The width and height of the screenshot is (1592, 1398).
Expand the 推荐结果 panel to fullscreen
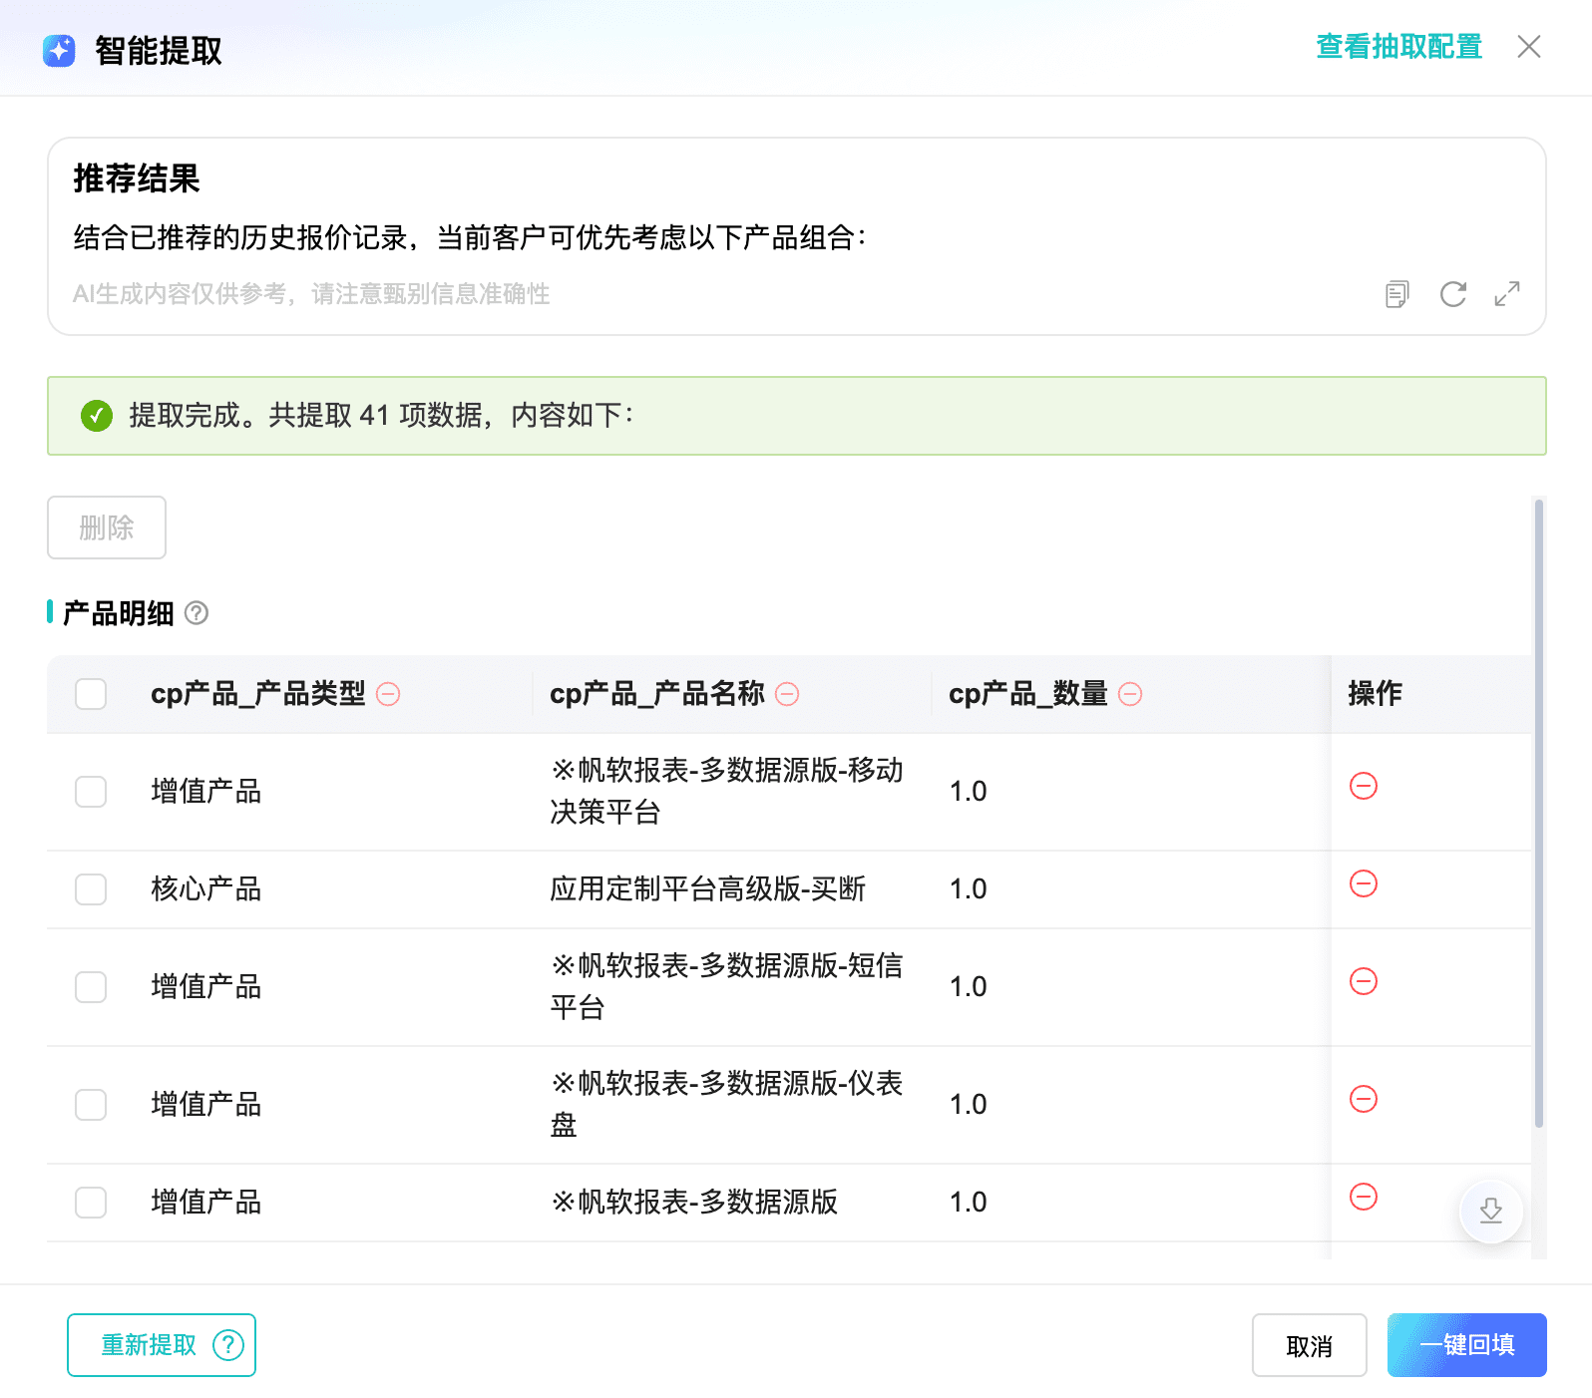1507,294
